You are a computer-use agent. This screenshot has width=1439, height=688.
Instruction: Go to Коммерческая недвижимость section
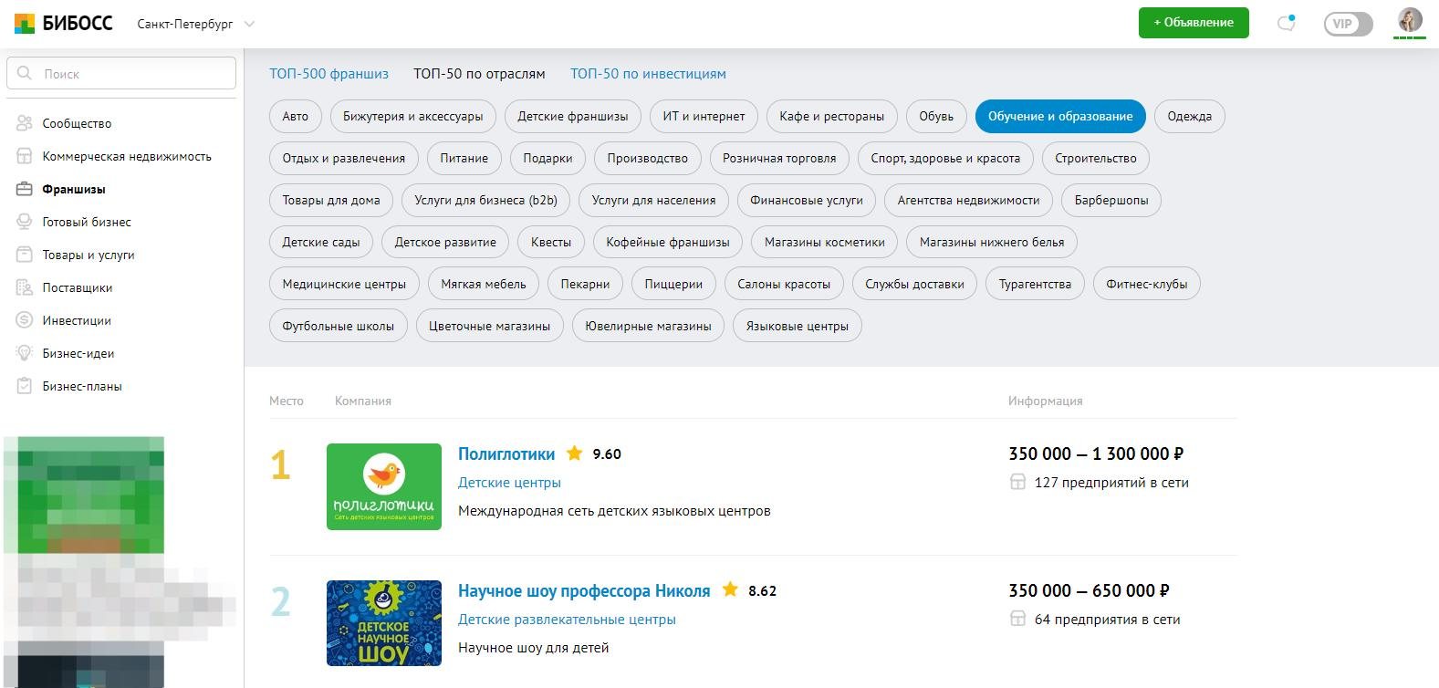[x=127, y=156]
